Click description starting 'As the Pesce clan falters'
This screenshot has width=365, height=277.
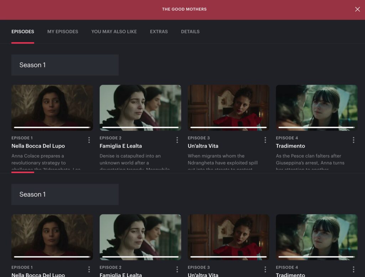[x=310, y=162]
